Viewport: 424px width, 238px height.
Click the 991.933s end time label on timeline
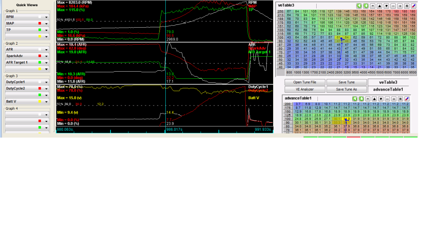[263, 130]
